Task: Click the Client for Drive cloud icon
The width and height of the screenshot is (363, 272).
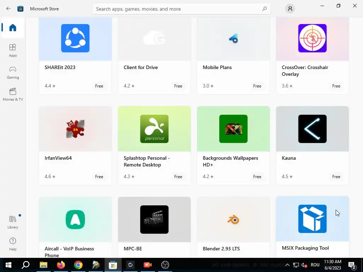Action: (x=154, y=38)
